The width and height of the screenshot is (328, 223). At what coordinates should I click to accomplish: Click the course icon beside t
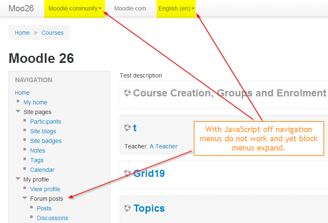[127, 127]
